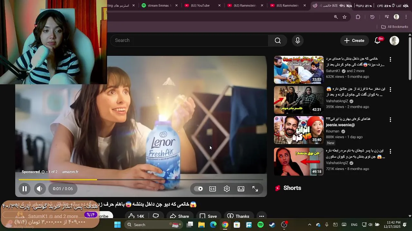The width and height of the screenshot is (412, 231).
Task: Open the Chrome three-dot menu
Action: tap(406, 17)
